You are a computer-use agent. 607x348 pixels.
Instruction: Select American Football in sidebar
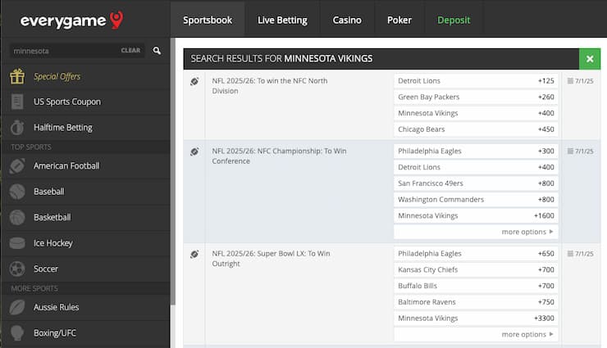coord(66,166)
